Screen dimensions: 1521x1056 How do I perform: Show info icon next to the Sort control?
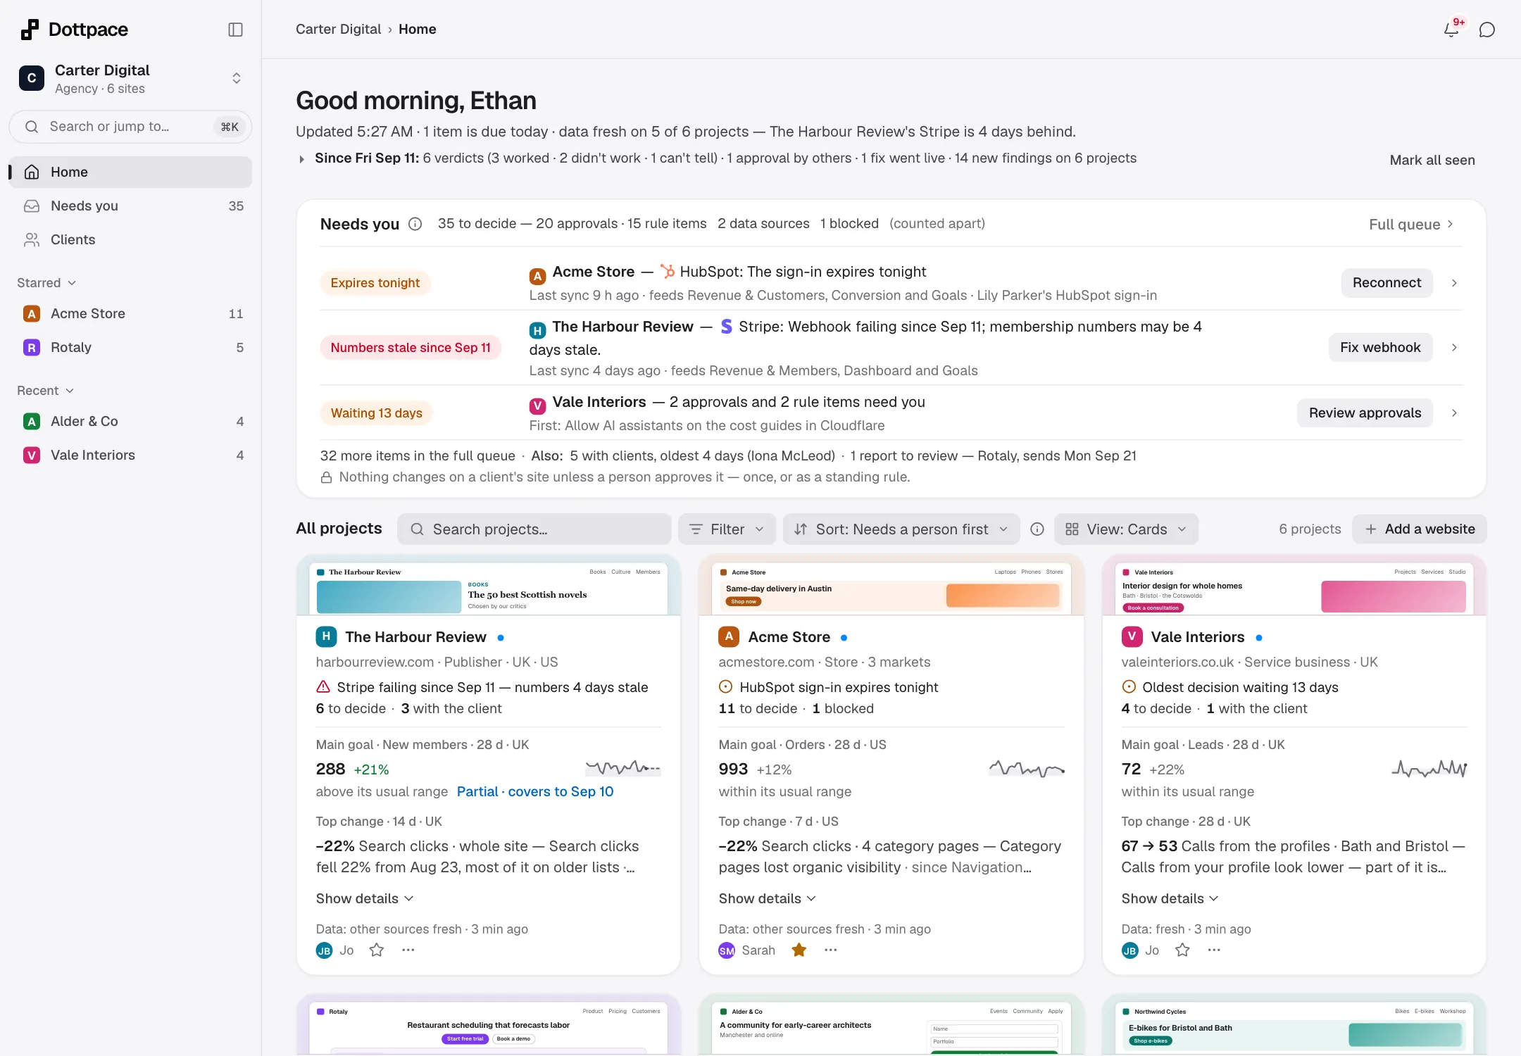1037,529
